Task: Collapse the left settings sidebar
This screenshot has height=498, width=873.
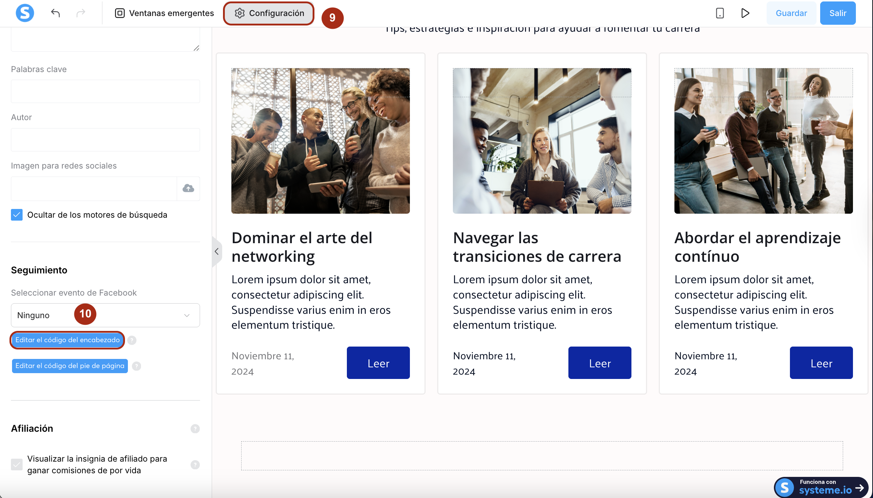Action: (x=216, y=252)
